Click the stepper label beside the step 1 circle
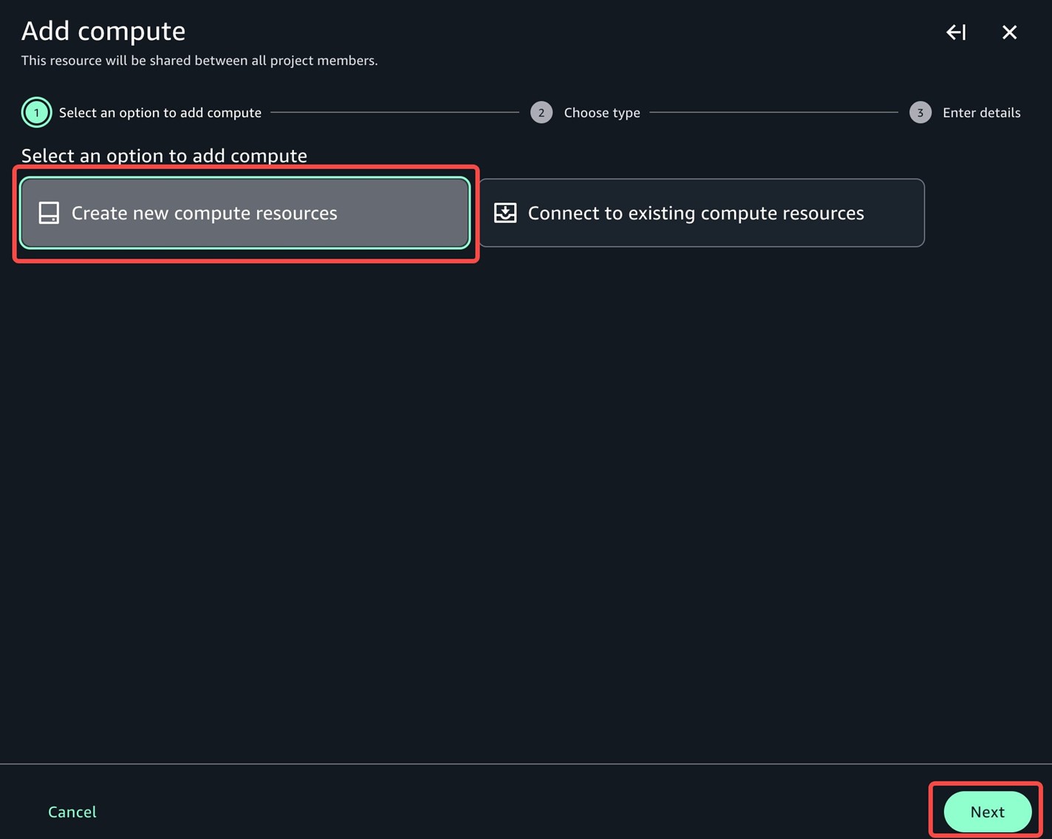The height and width of the screenshot is (839, 1052). tap(160, 113)
